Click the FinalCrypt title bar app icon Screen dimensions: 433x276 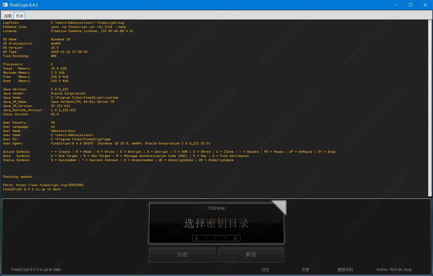5,5
